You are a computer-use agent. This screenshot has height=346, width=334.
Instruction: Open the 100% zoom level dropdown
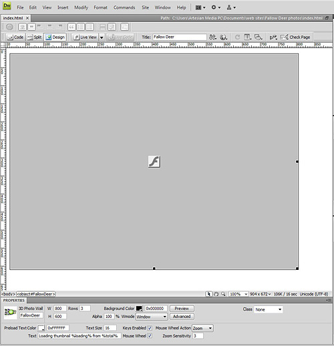tap(238, 294)
